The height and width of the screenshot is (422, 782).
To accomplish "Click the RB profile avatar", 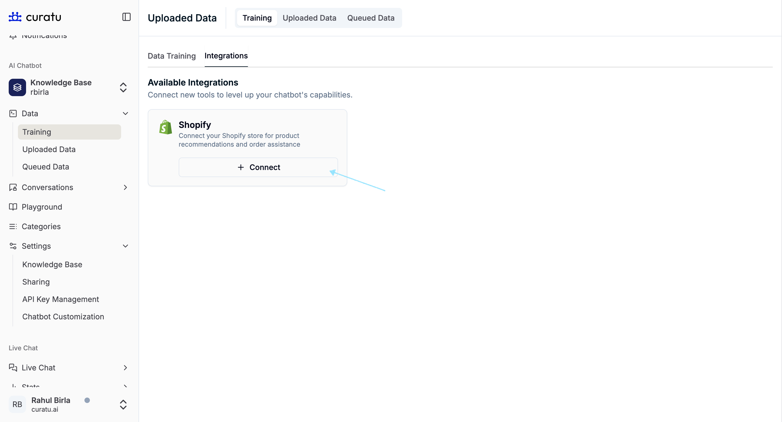I will click(17, 404).
